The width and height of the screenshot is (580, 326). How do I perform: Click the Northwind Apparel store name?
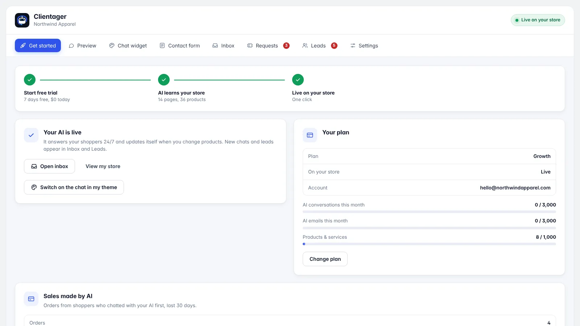click(55, 24)
